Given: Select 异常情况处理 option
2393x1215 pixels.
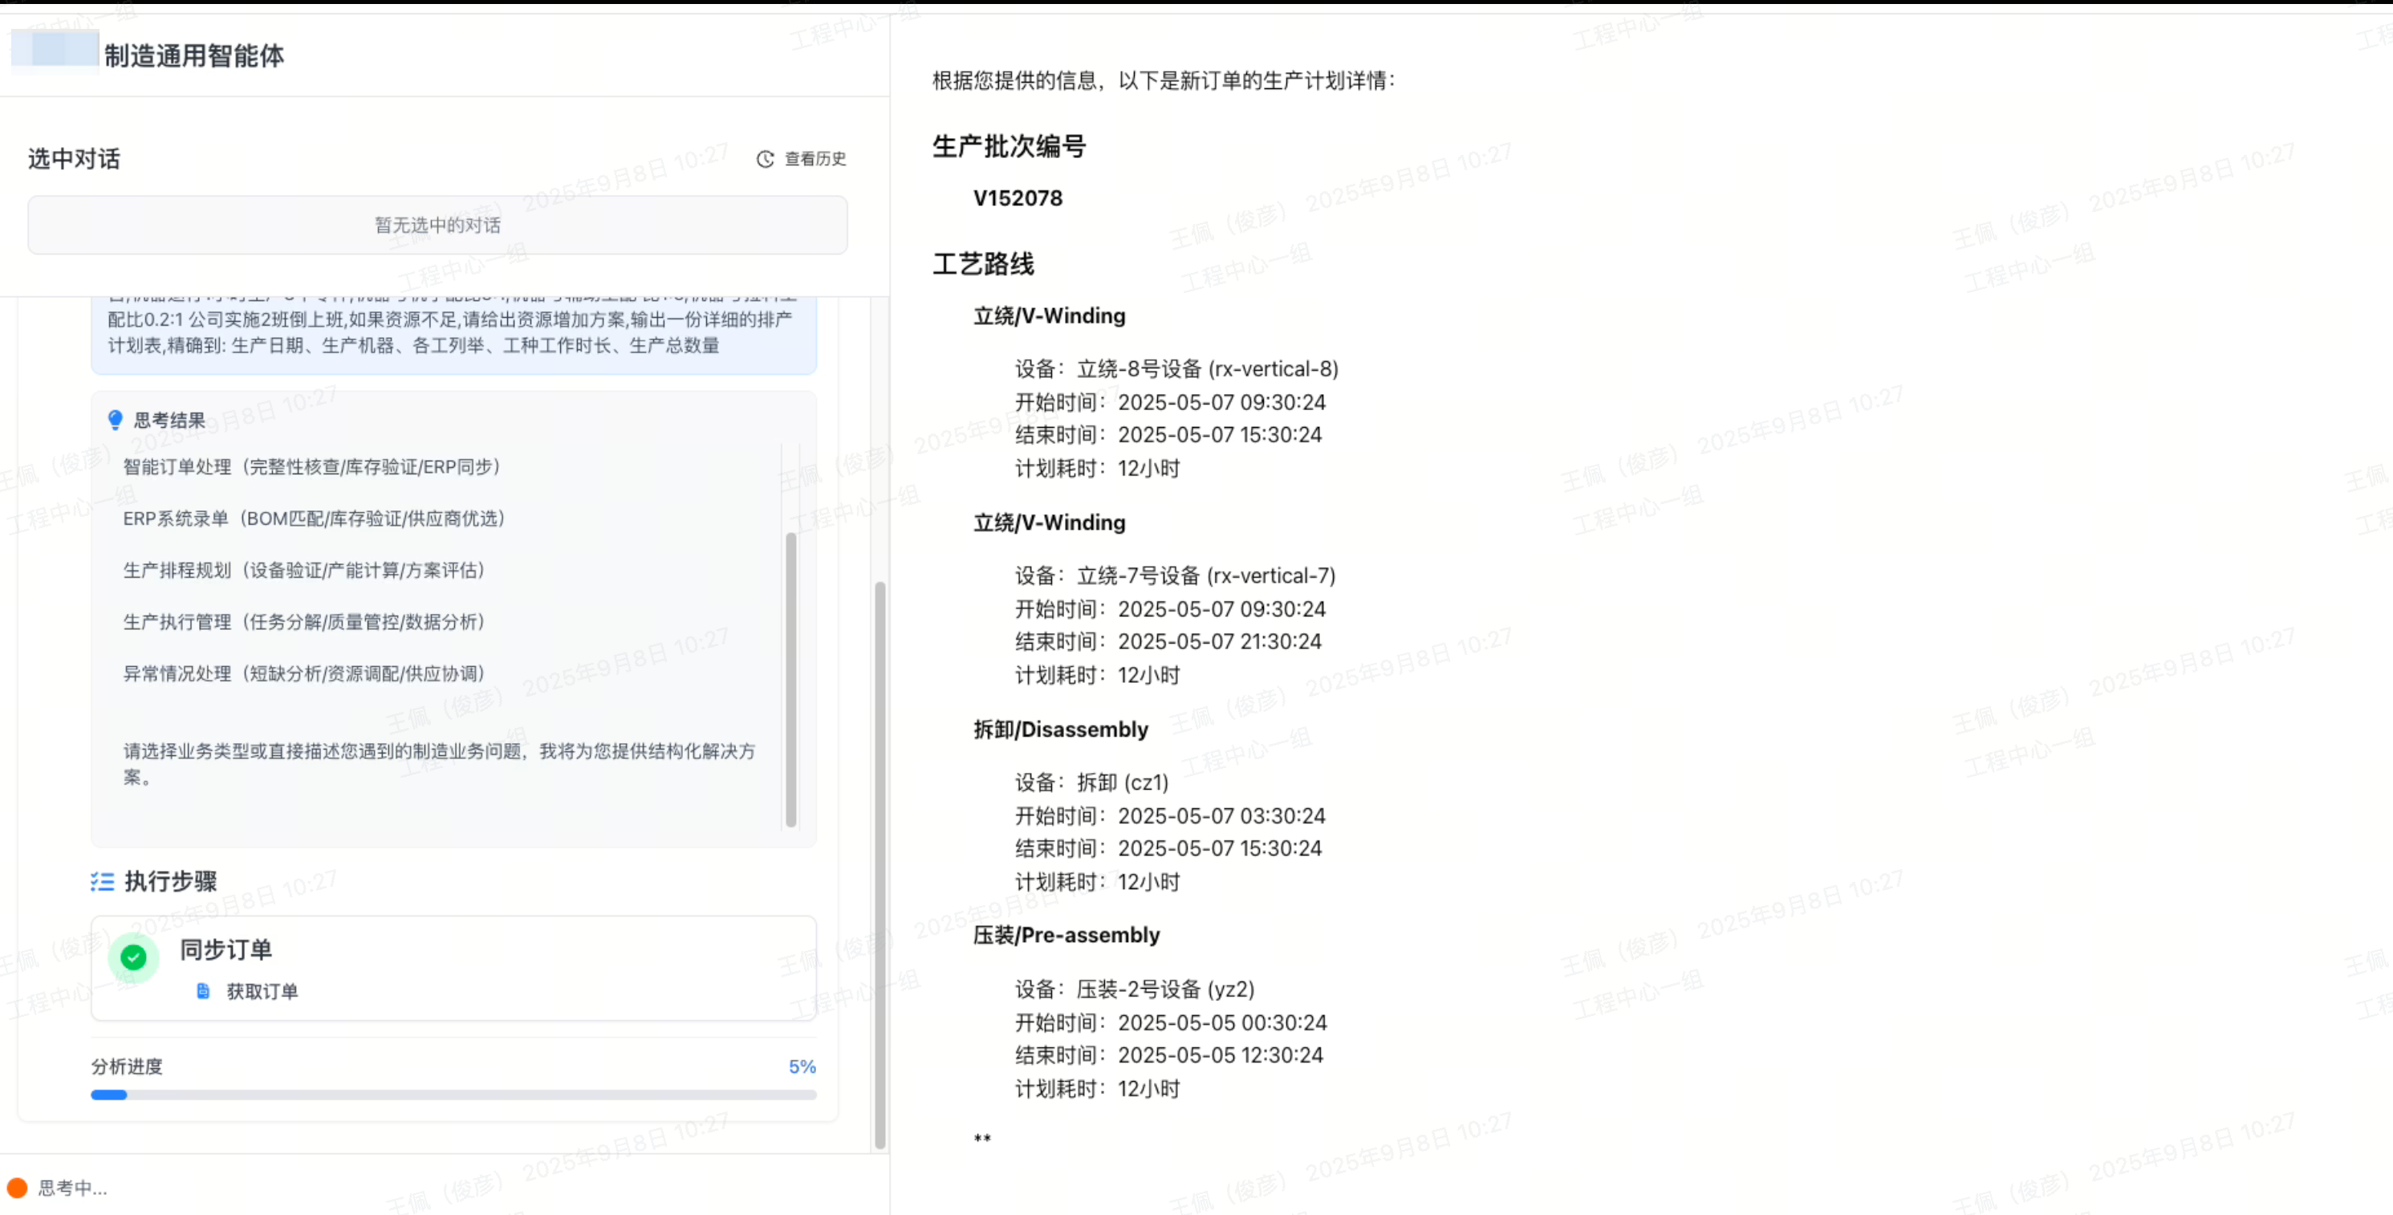Looking at the screenshot, I should 304,673.
